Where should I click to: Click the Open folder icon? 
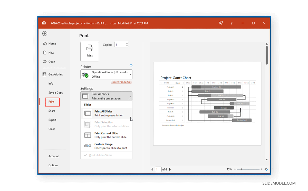(45, 62)
